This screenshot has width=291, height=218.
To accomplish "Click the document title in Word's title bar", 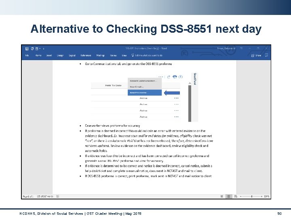I will (146, 48).
